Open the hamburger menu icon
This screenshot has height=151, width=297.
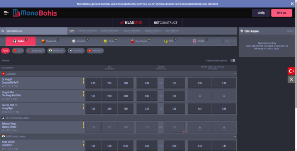click(6, 13)
